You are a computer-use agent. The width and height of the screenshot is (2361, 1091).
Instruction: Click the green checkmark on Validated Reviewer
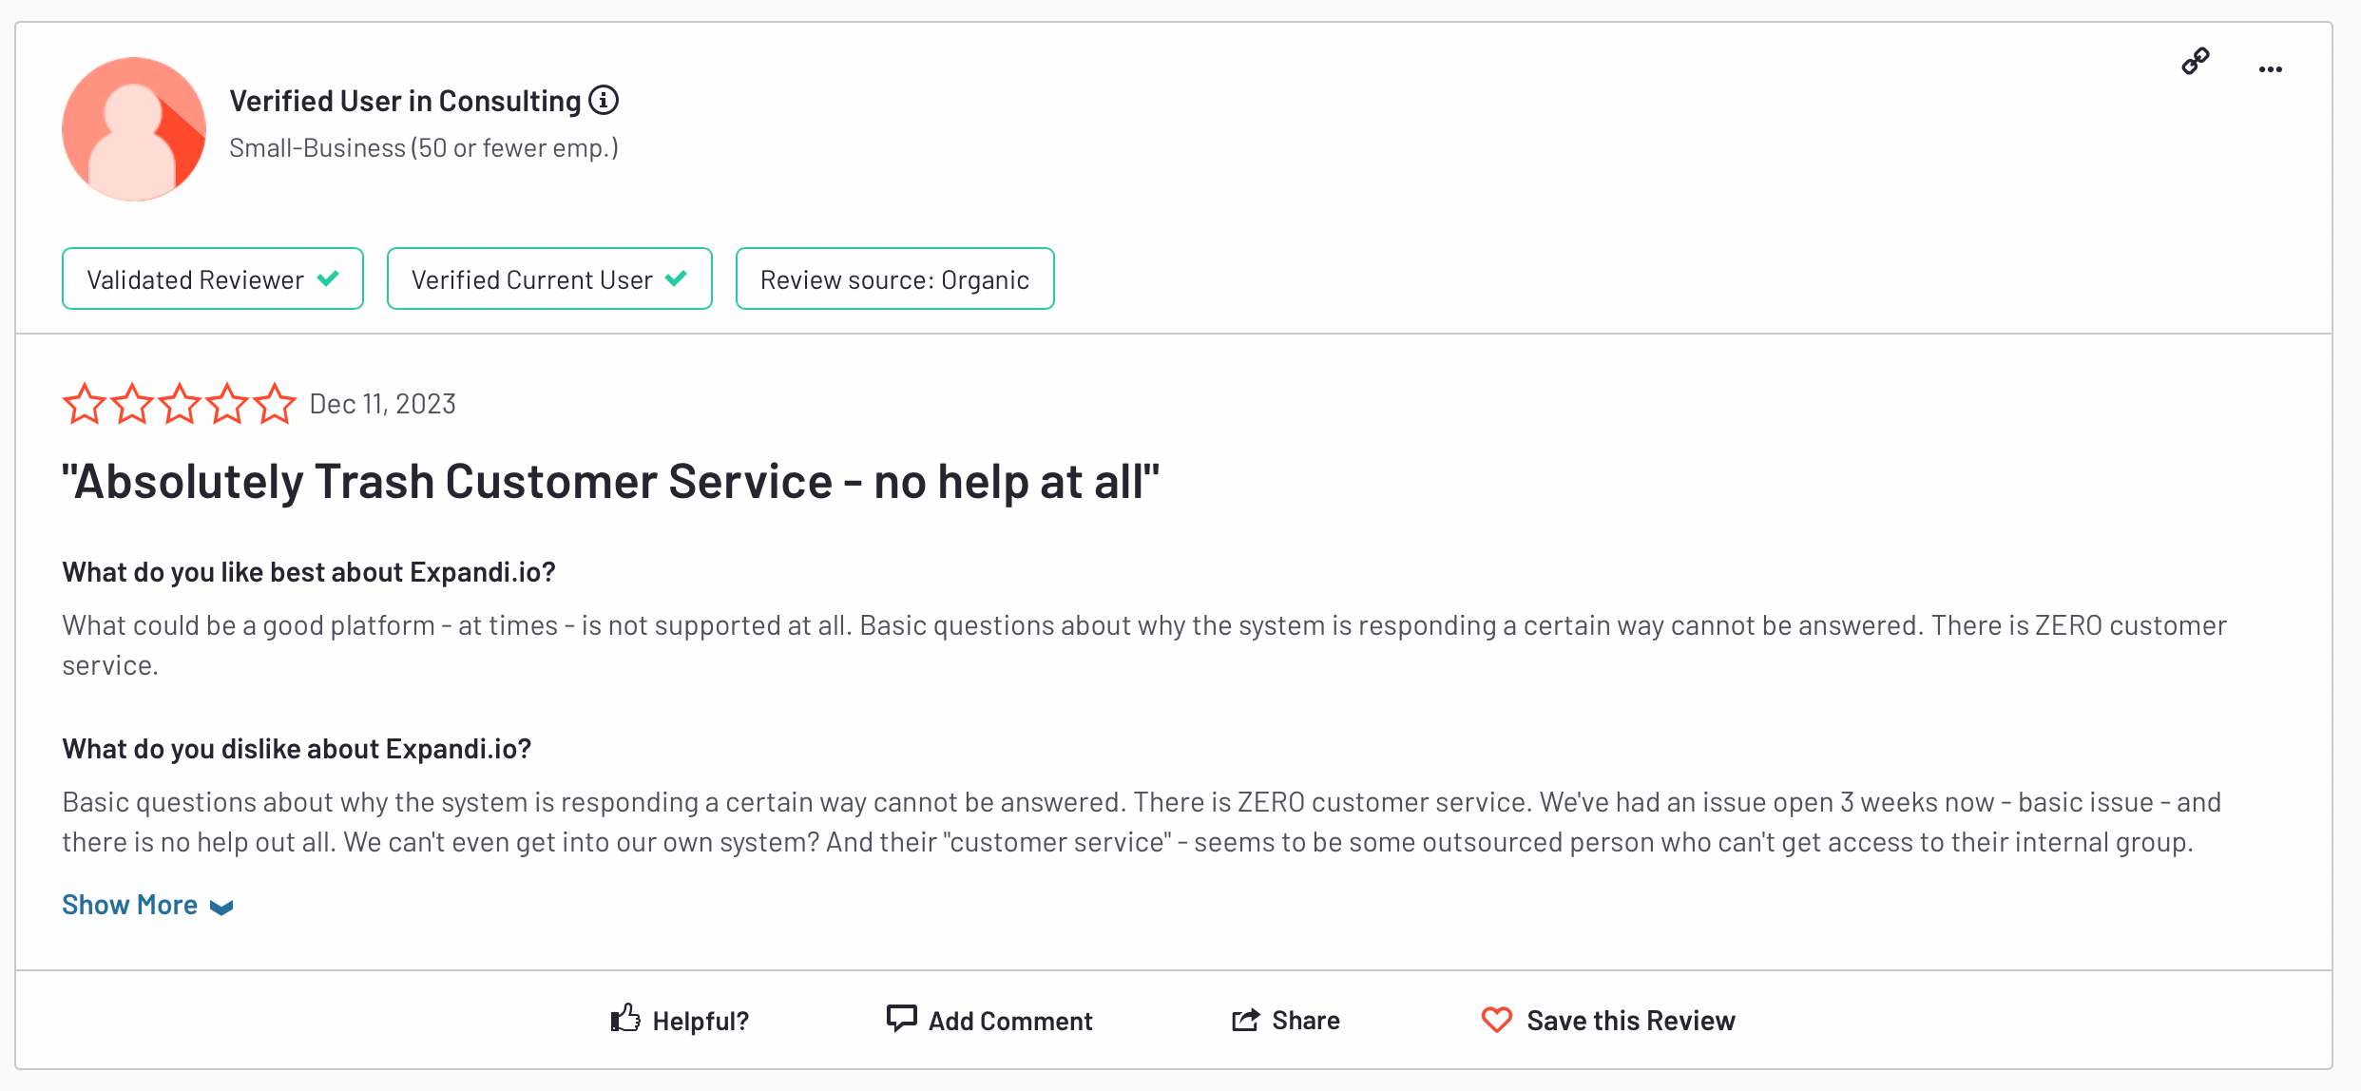click(x=328, y=278)
